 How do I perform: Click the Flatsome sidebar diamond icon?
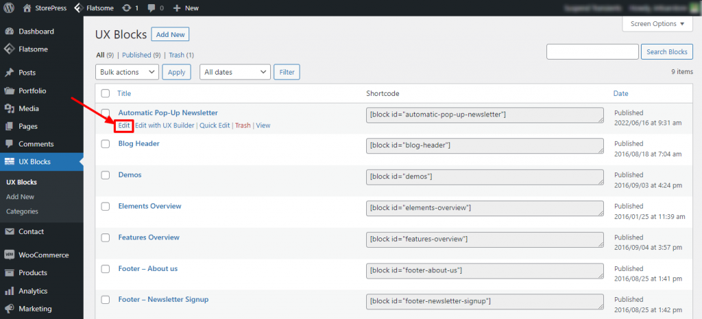coord(9,49)
